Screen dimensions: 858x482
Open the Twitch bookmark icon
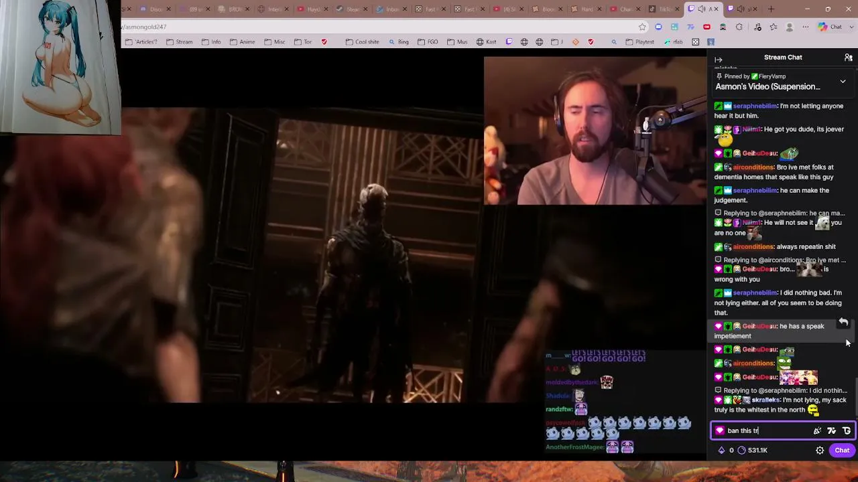509,42
